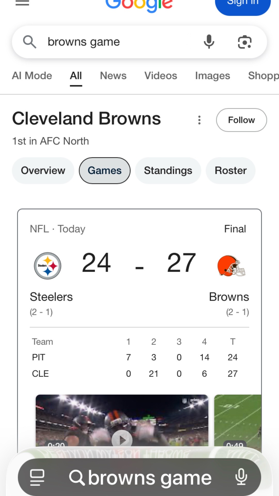Switch to AI Mode tab
The width and height of the screenshot is (279, 496).
pyautogui.click(x=32, y=76)
